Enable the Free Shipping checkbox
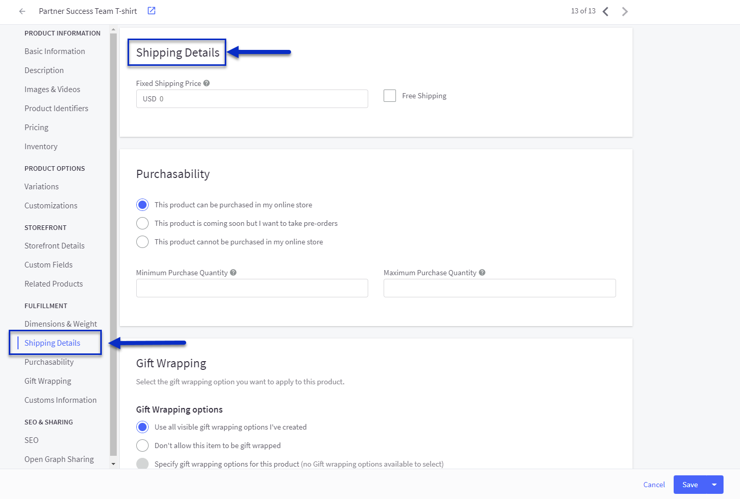Image resolution: width=740 pixels, height=499 pixels. [390, 96]
